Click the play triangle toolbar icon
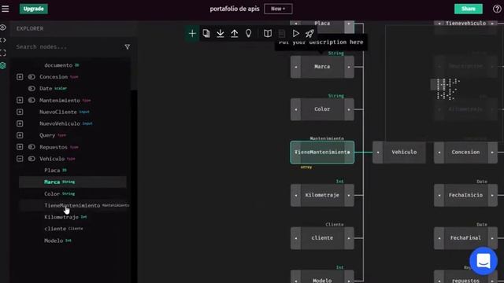This screenshot has height=283, width=504. coord(296,33)
